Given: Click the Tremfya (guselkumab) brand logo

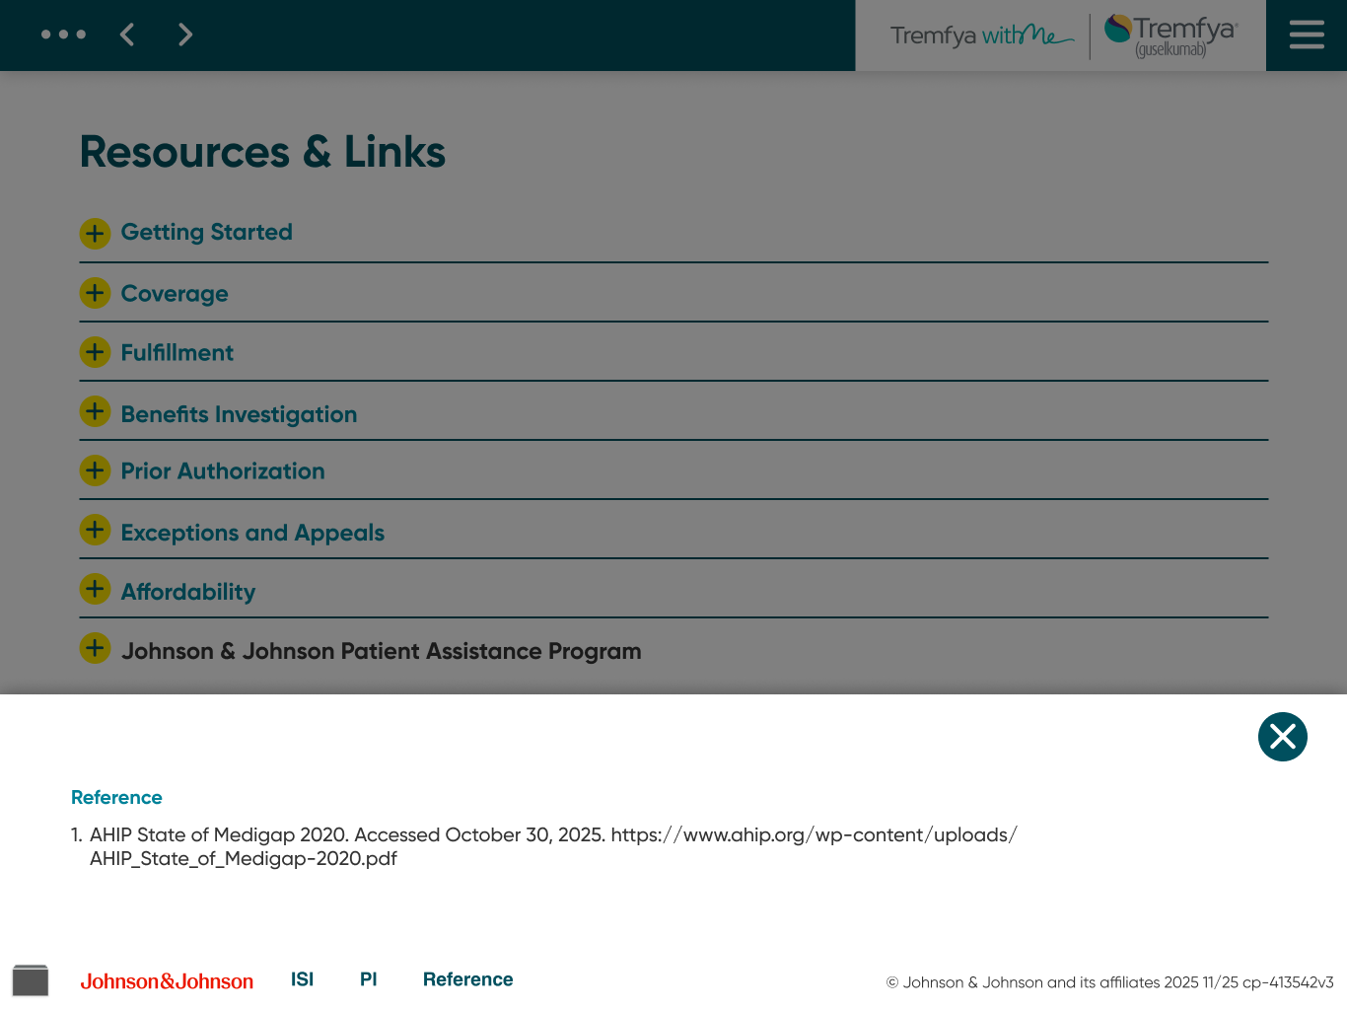Looking at the screenshot, I should coord(1170,36).
